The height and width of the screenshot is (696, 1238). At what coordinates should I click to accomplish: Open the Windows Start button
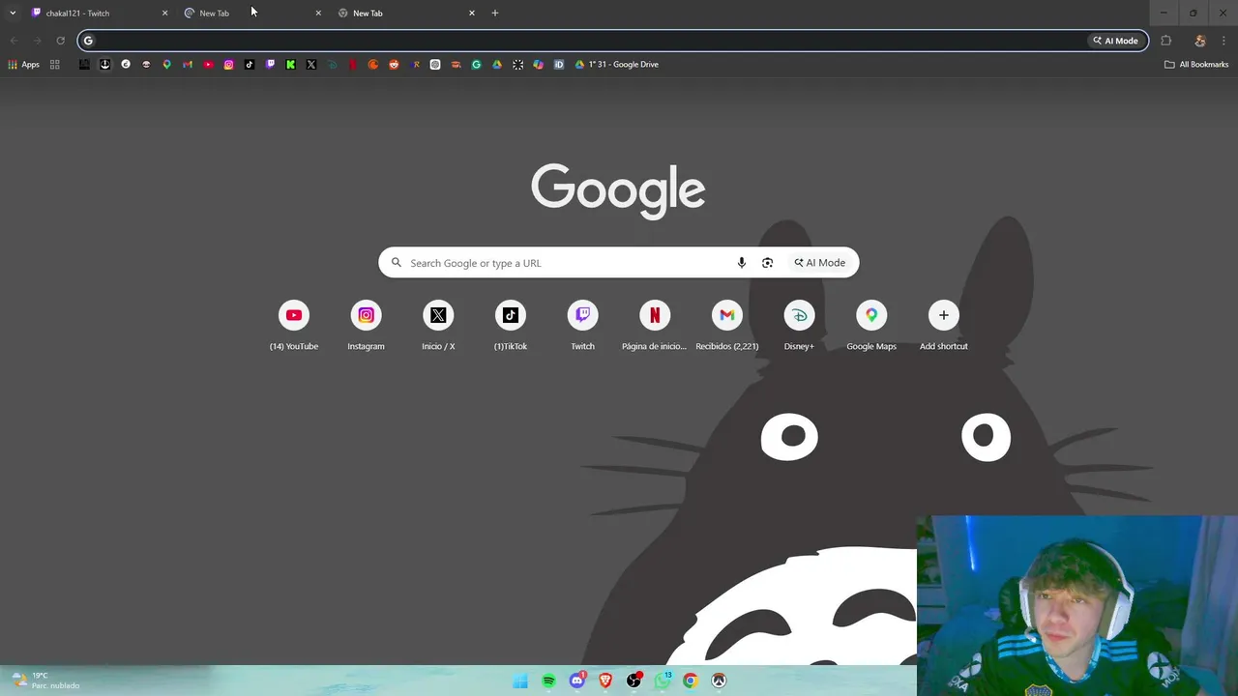520,681
